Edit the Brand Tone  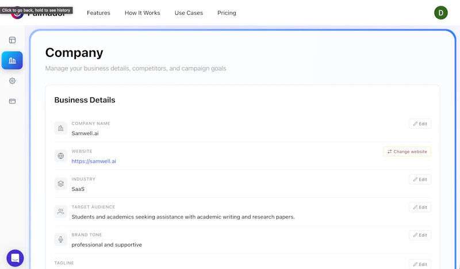420,235
